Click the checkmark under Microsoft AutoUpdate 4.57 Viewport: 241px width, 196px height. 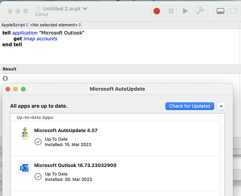(38, 142)
